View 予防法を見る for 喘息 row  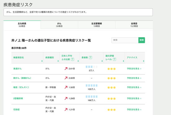point(134,87)
